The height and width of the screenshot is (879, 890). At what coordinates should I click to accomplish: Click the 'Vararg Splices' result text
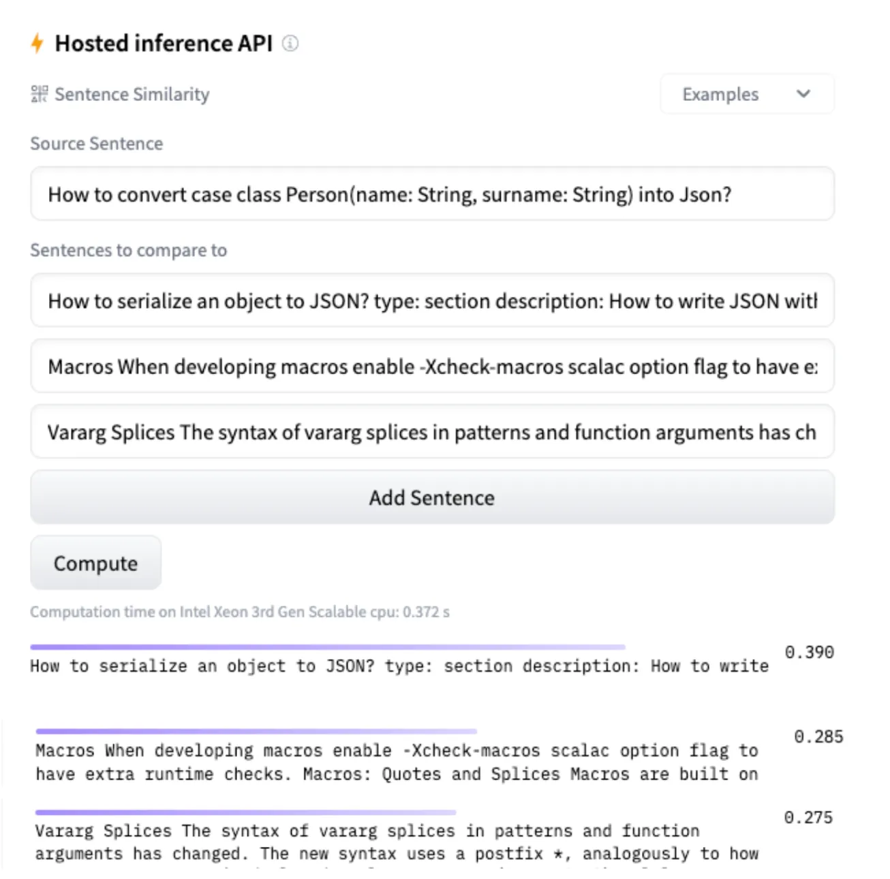(x=397, y=842)
